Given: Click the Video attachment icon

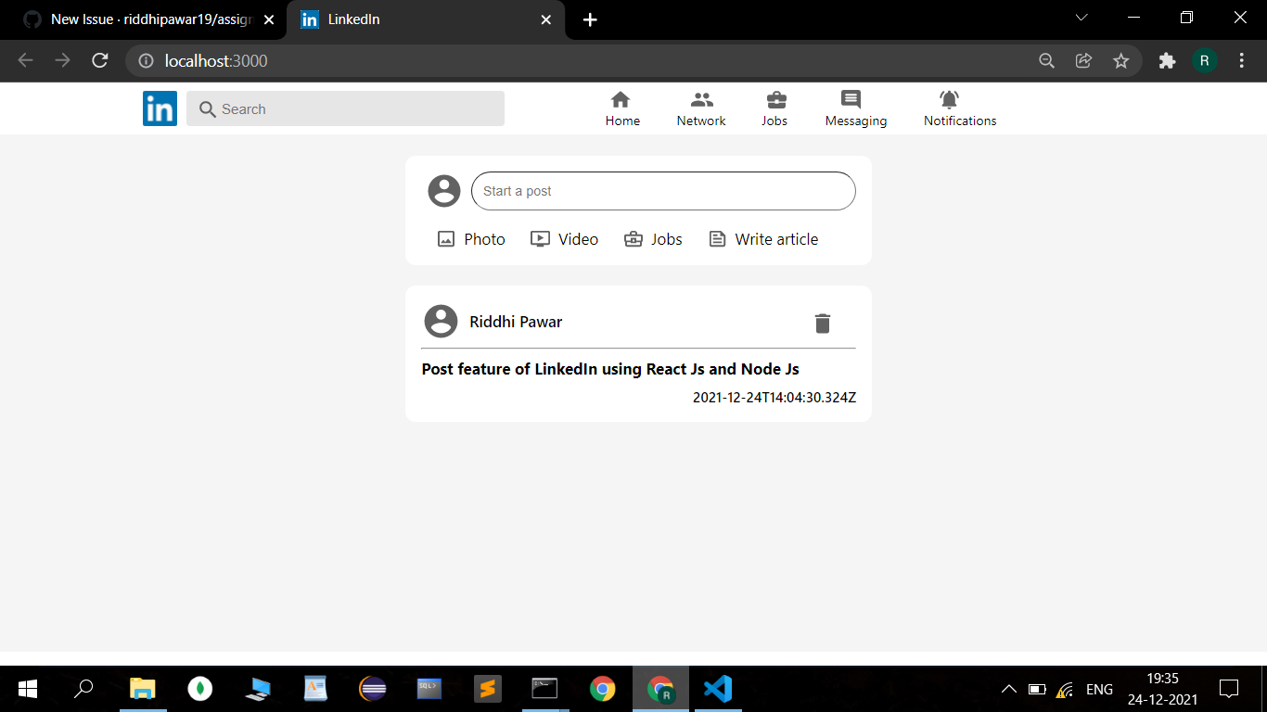Looking at the screenshot, I should point(541,238).
